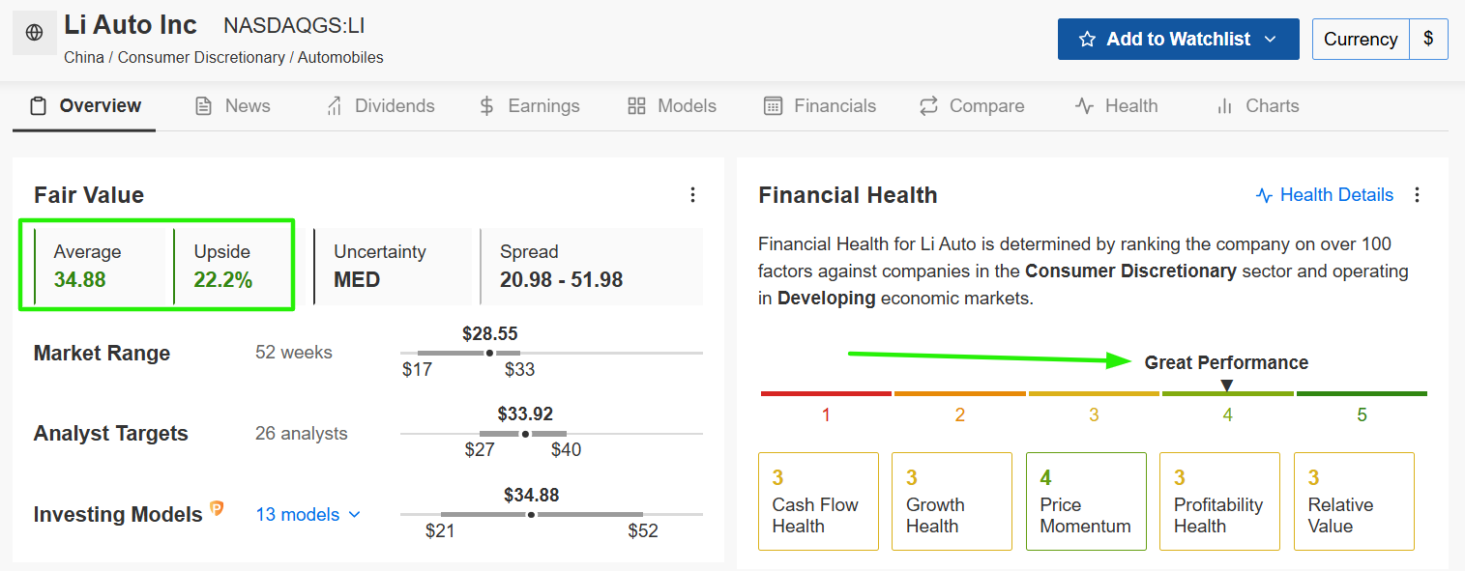Open the Financial Health three-dot menu
1465x571 pixels.
tap(1418, 195)
